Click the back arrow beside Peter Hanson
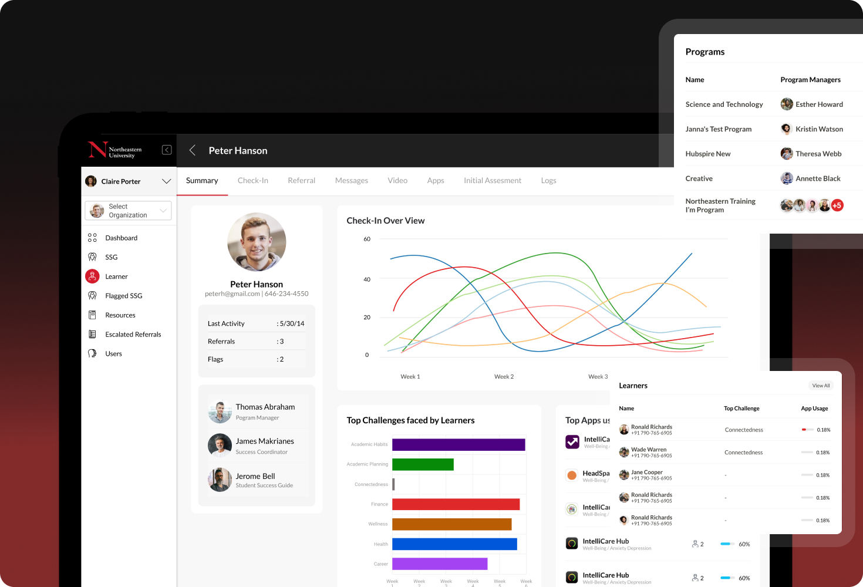Screen dimensions: 863x587 tap(192, 150)
